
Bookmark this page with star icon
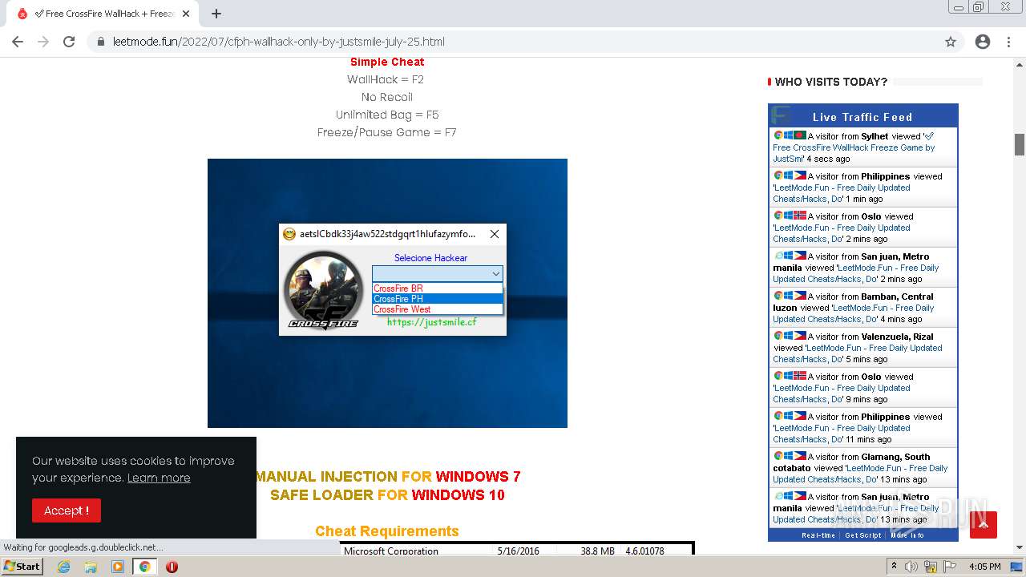click(x=951, y=42)
